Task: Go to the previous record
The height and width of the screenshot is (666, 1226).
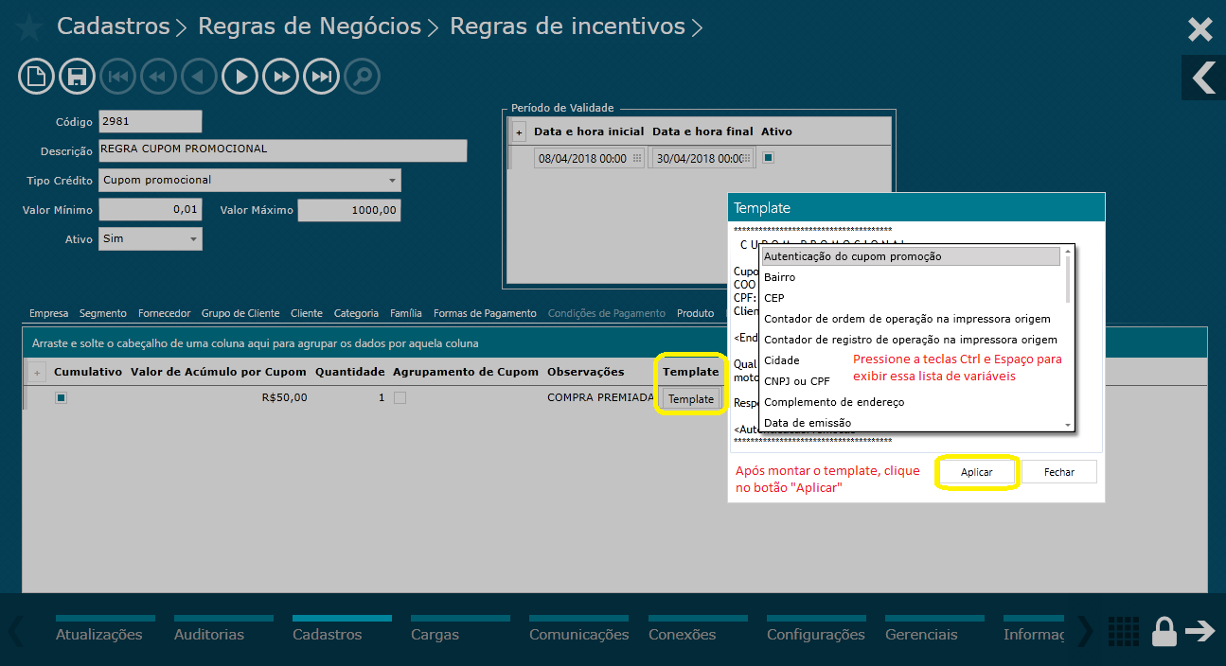Action: click(x=199, y=76)
